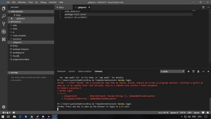Open the Source Control view

[x=4, y=24]
